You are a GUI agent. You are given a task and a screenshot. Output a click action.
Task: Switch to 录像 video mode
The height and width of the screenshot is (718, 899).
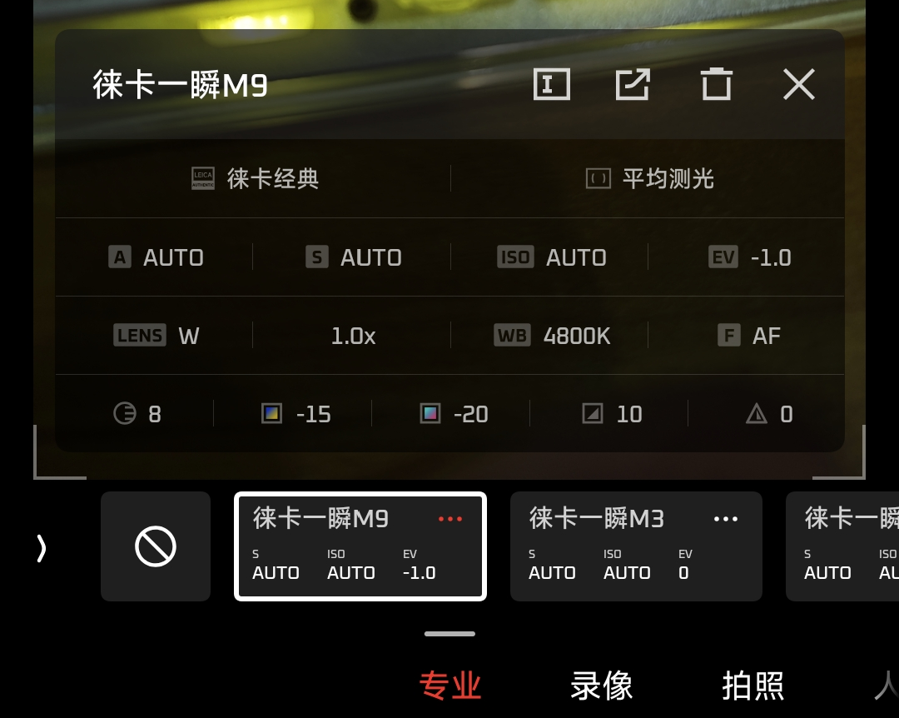coord(601,686)
